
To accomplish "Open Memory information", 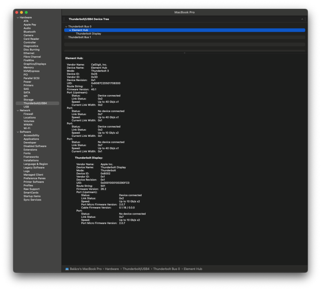I will click(28, 67).
